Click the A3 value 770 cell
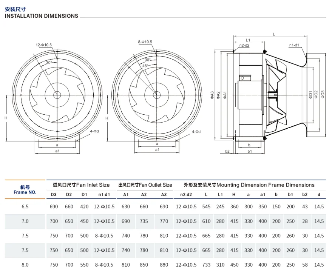 click(x=164, y=221)
